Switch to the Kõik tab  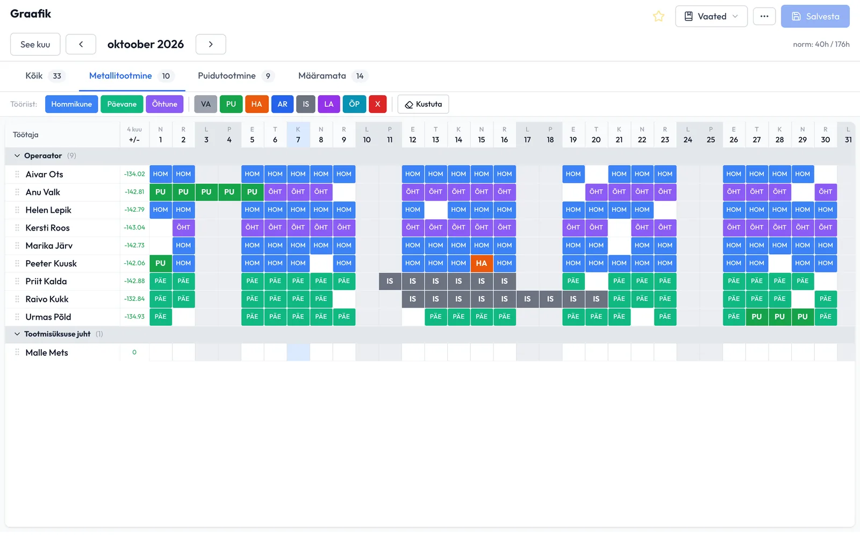click(x=45, y=76)
